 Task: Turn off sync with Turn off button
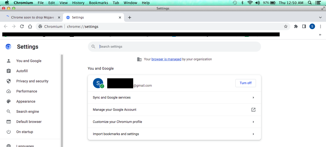[x=246, y=83]
